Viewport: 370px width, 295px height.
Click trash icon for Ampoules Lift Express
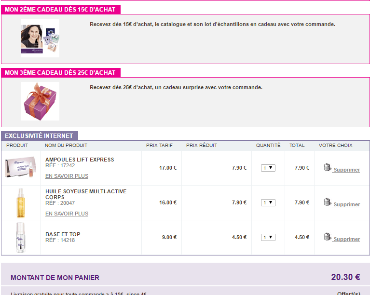pos(327,167)
